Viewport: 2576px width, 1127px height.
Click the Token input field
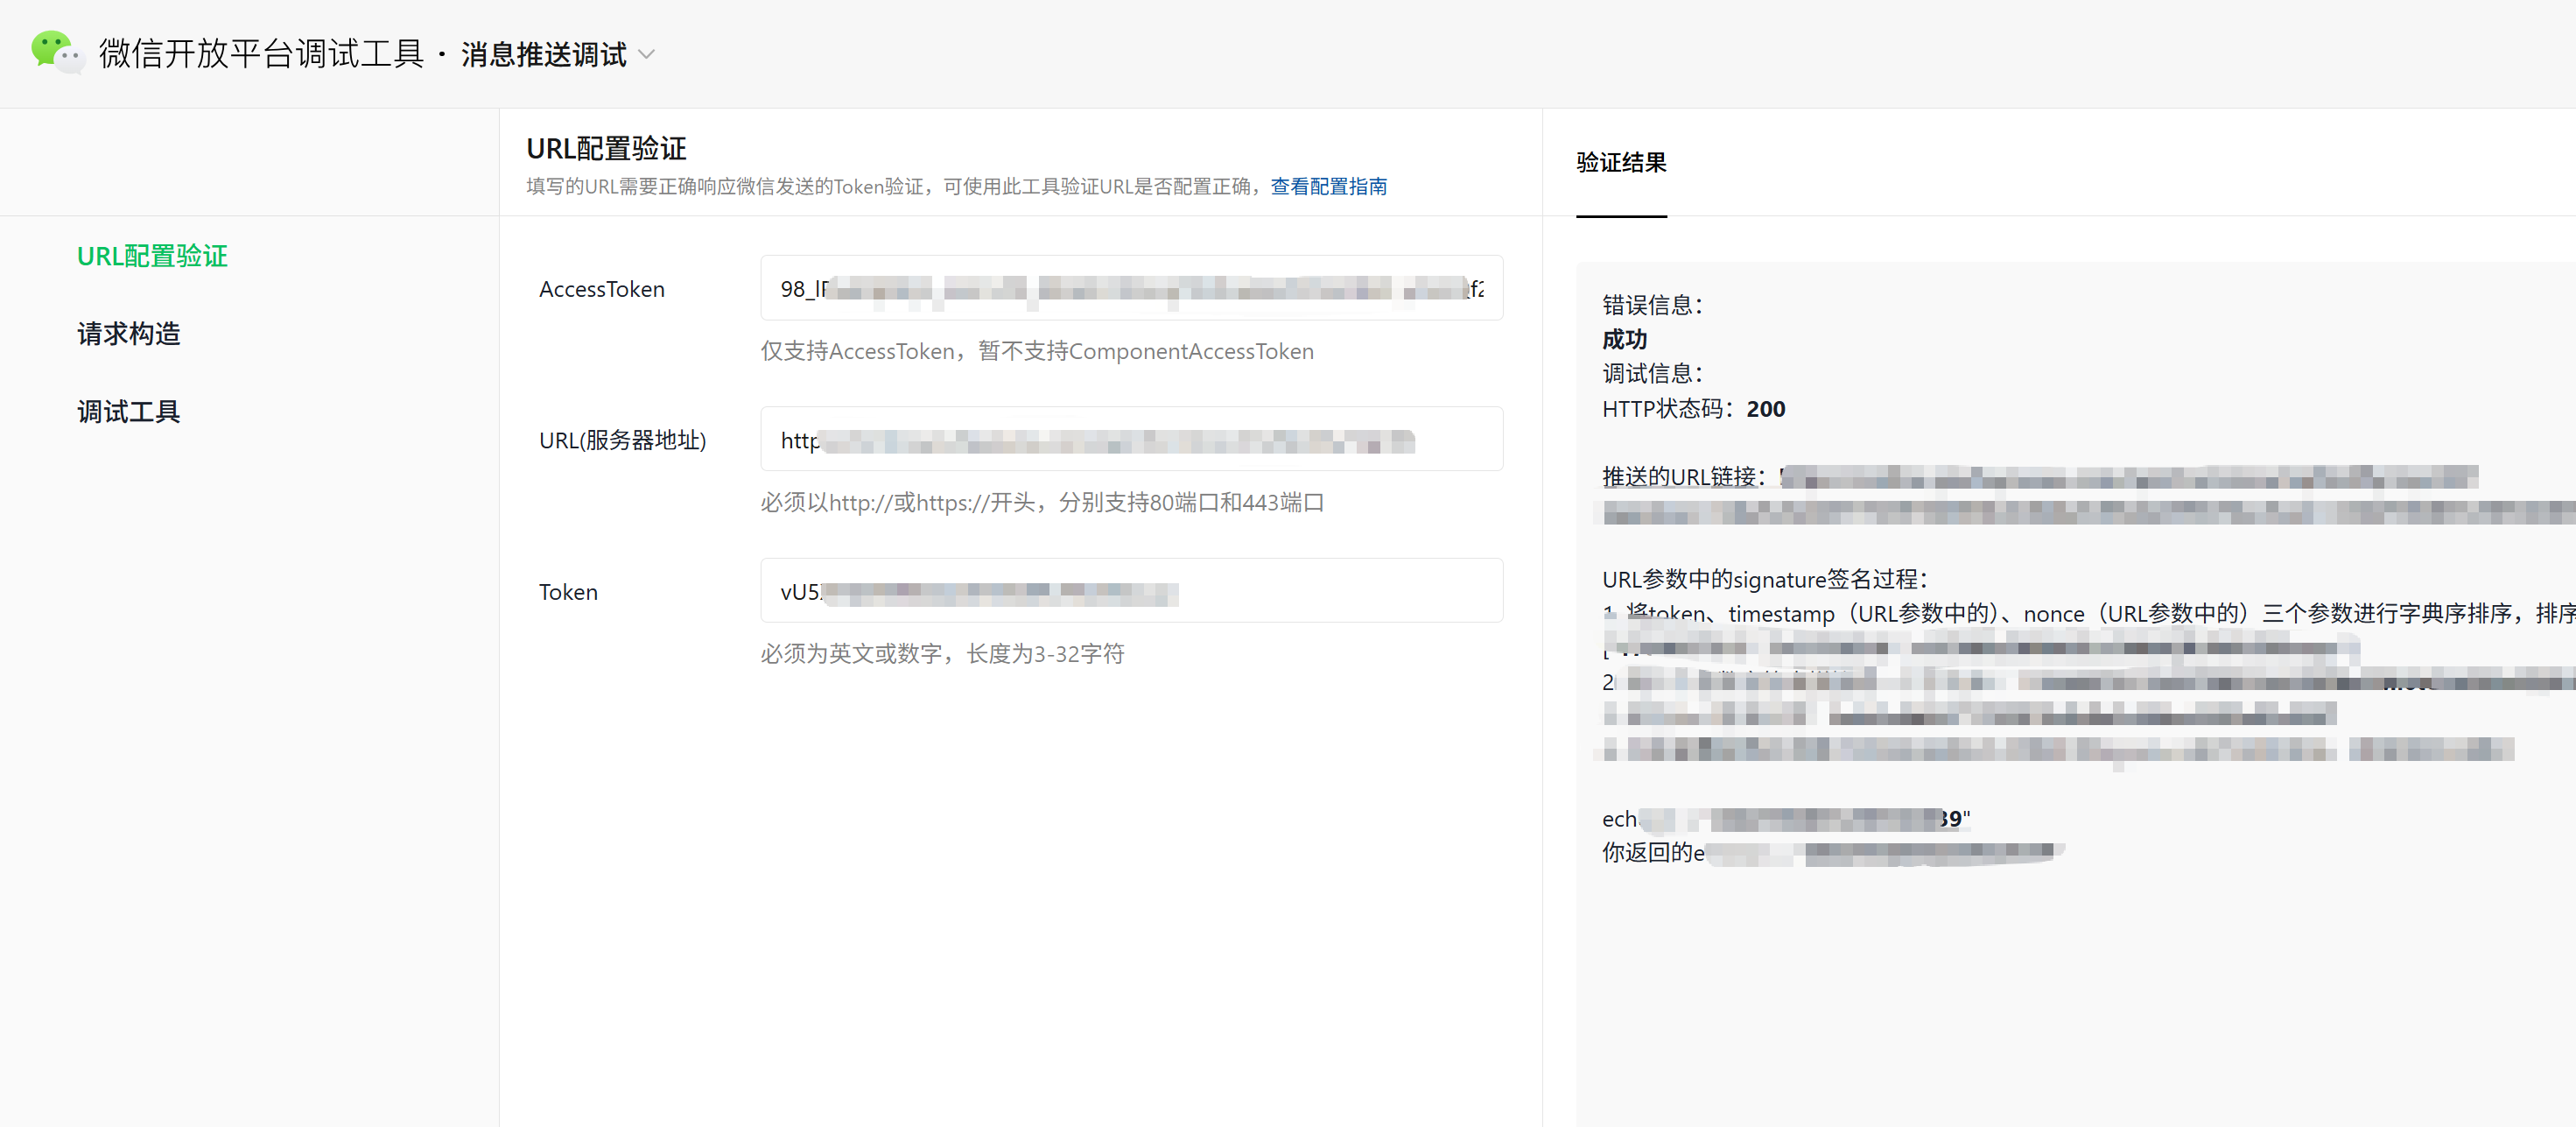1130,591
